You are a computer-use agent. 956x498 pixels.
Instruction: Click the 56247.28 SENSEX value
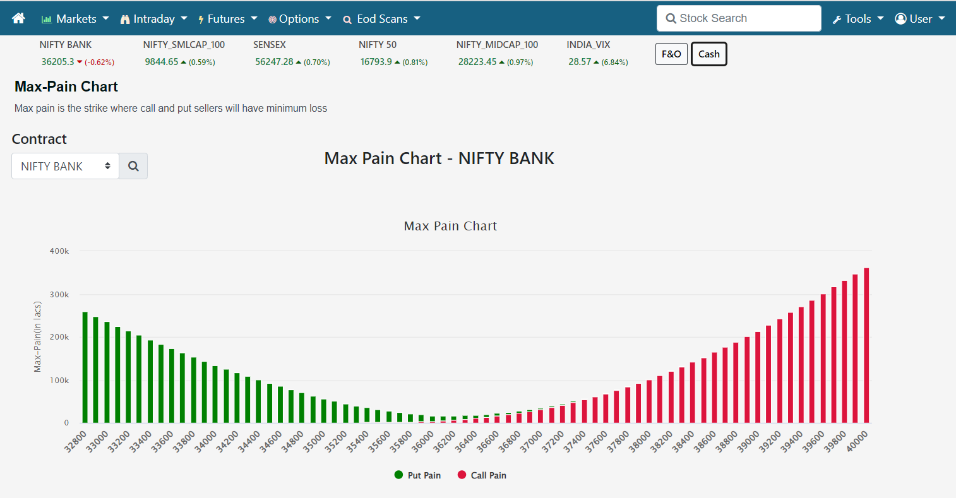point(274,62)
